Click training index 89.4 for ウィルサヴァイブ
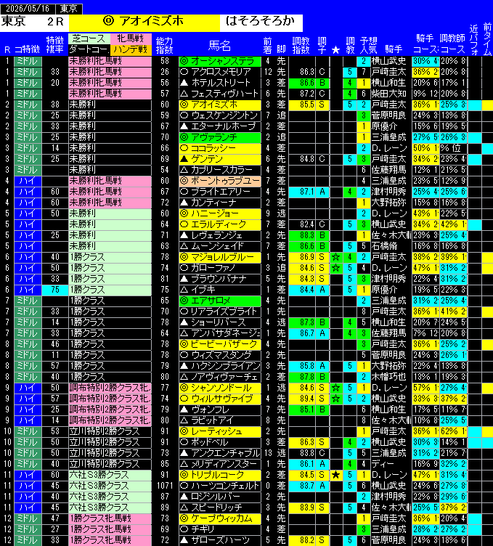Viewport: 493px width, 546px height. [x=302, y=399]
